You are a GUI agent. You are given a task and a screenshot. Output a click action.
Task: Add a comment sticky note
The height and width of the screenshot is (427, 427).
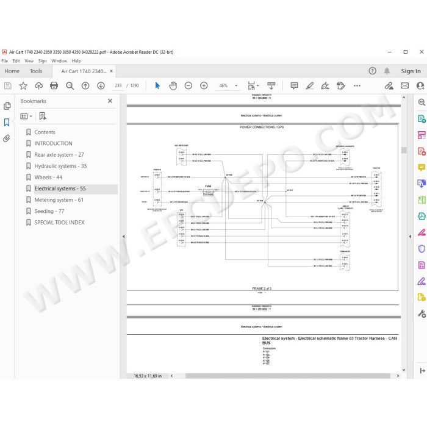click(294, 86)
